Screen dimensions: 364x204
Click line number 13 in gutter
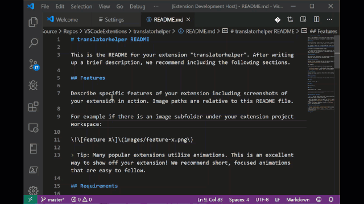click(57, 155)
